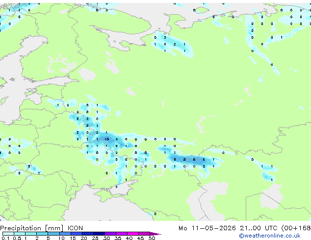Image resolution: width=311 pixels, height=240 pixels.
Task: Click the 'ICON' model name label
Action: [75, 228]
